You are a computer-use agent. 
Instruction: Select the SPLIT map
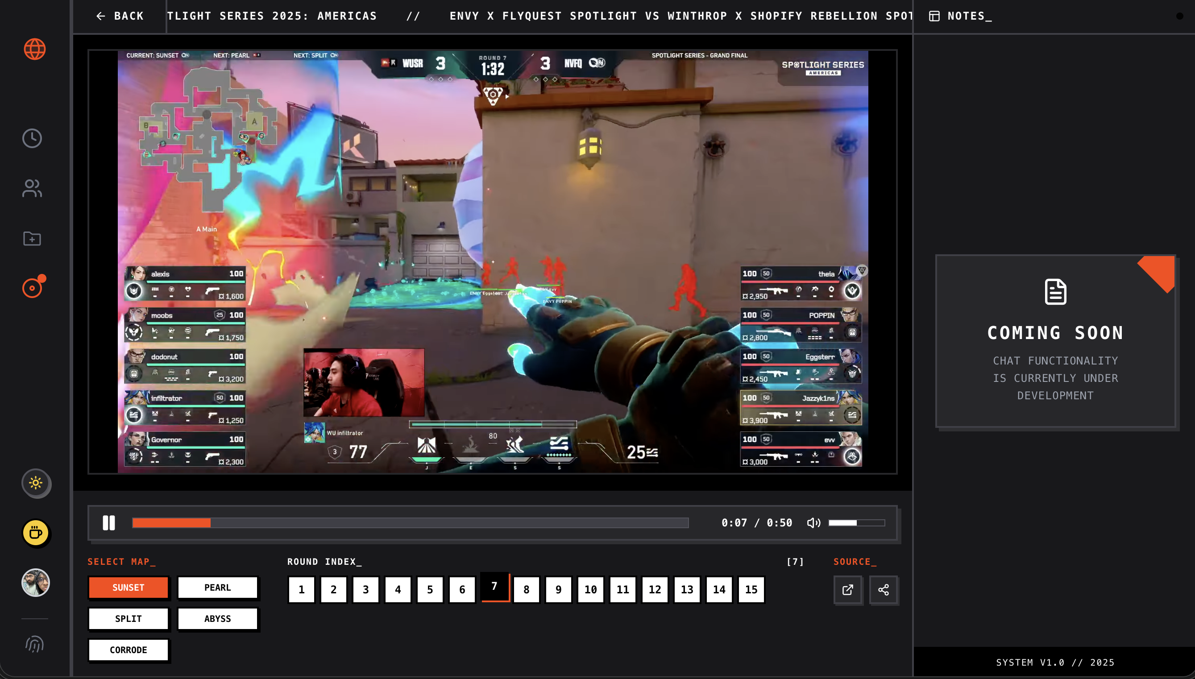point(129,618)
